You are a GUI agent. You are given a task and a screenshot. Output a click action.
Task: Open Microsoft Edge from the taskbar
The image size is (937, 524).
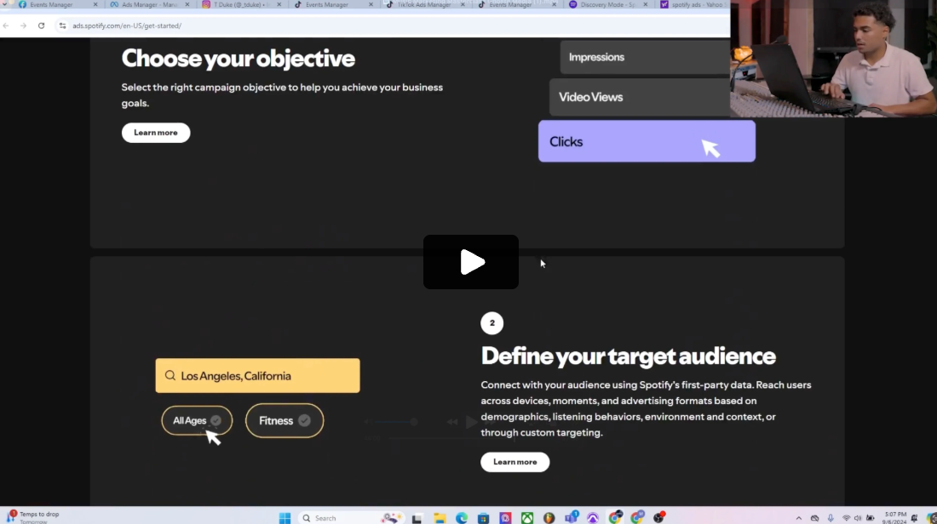click(x=462, y=518)
